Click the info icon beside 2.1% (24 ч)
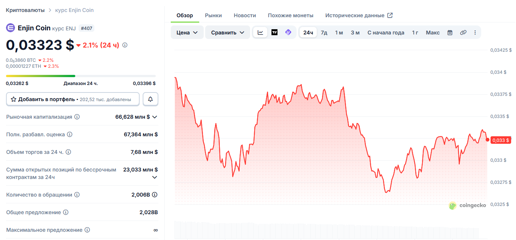The height and width of the screenshot is (240, 516). click(x=125, y=45)
